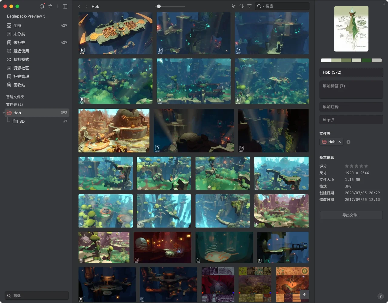Open 资源社区 in the sidebar
Image resolution: width=388 pixels, height=303 pixels.
(36, 68)
